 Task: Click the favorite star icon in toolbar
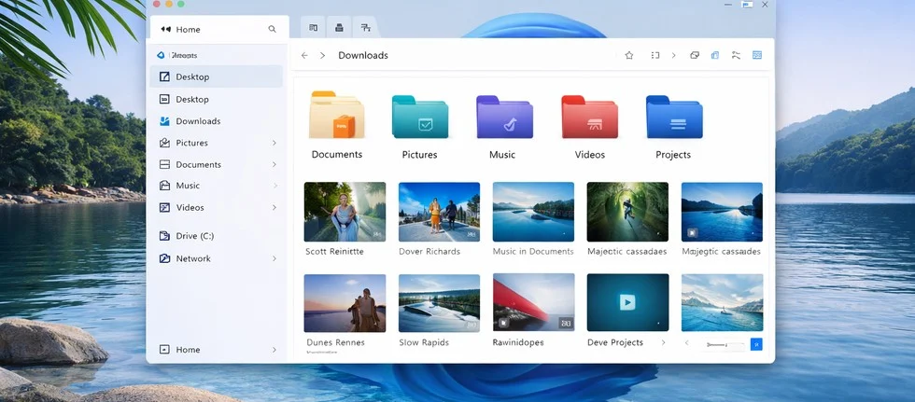tap(629, 56)
